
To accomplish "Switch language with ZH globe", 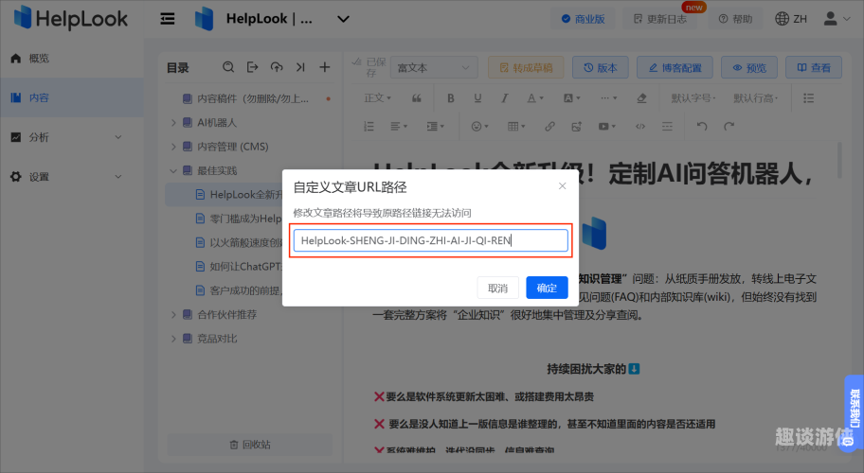I will pos(791,19).
